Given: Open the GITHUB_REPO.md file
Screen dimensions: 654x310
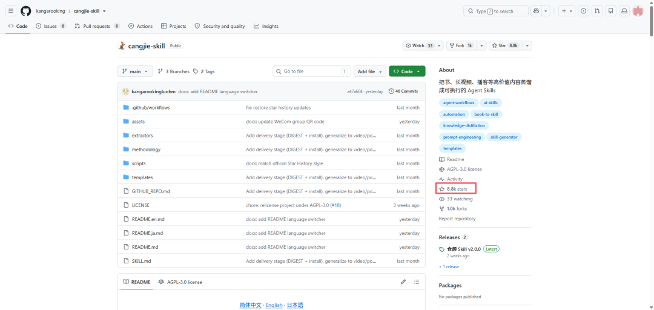Looking at the screenshot, I should coord(151,191).
